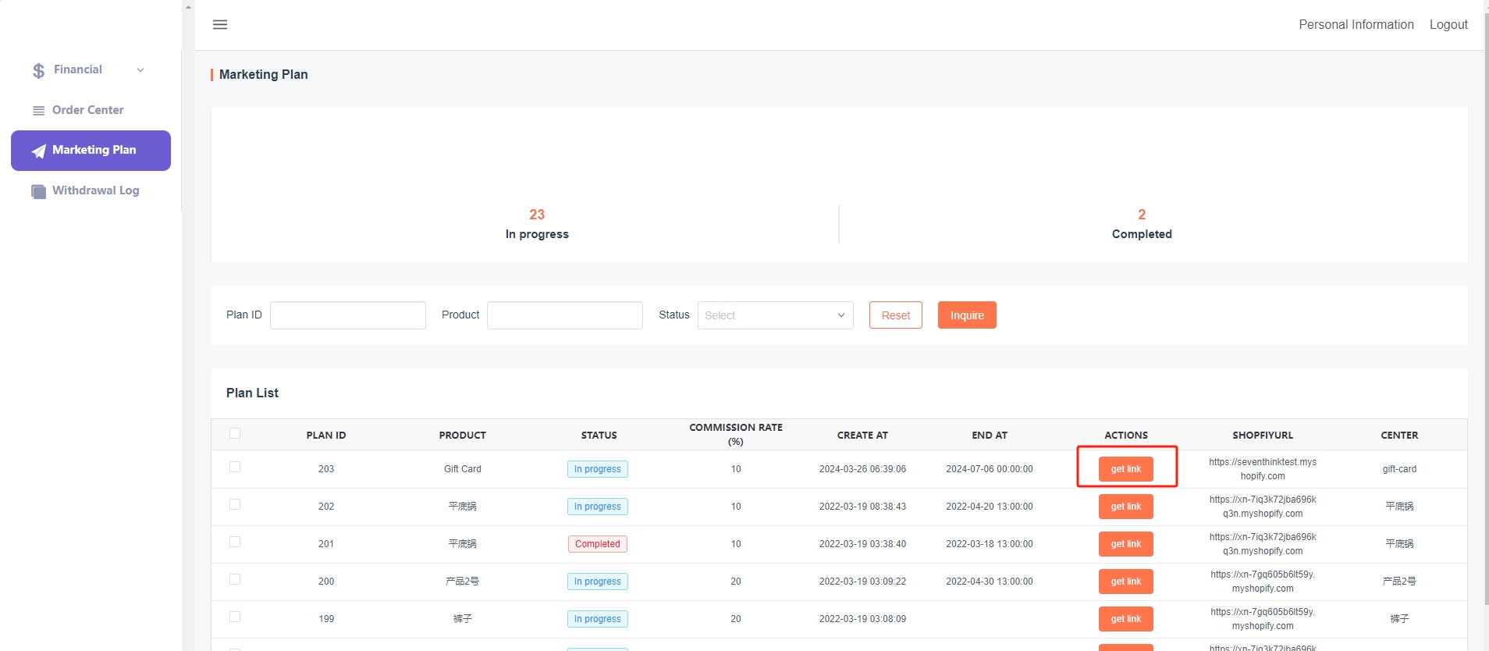This screenshot has width=1489, height=651.
Task: Click get link for plan 200
Action: (1125, 582)
